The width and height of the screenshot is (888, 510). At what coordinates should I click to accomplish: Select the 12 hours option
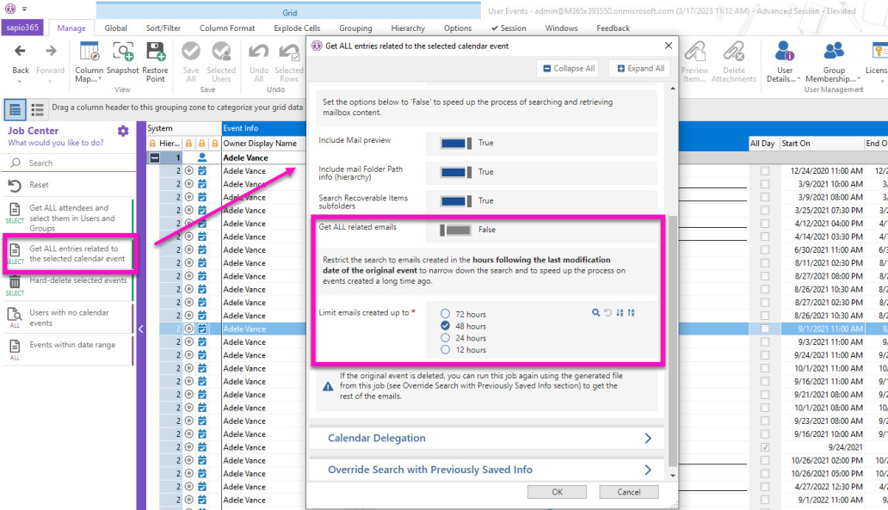tap(445, 349)
